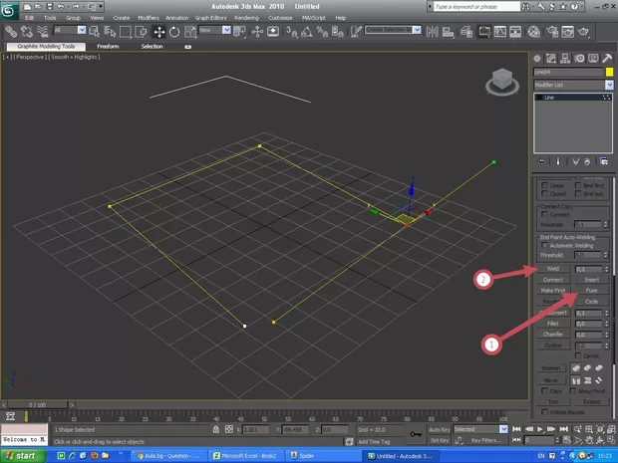Tick the Connect checkbox under Connect Copy
This screenshot has width=618, height=463.
[x=544, y=215]
